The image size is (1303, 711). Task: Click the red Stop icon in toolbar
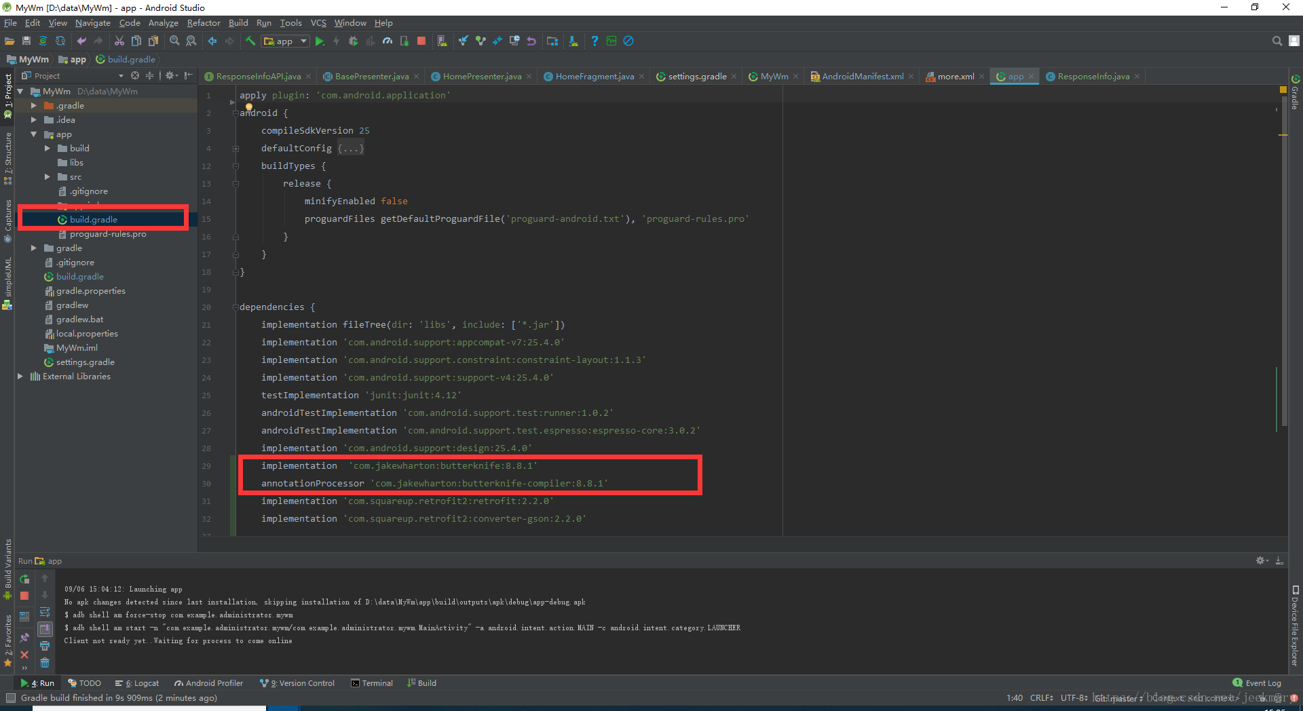421,41
